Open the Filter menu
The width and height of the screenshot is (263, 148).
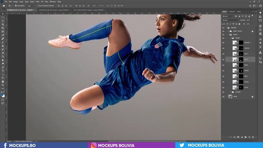(37, 2)
